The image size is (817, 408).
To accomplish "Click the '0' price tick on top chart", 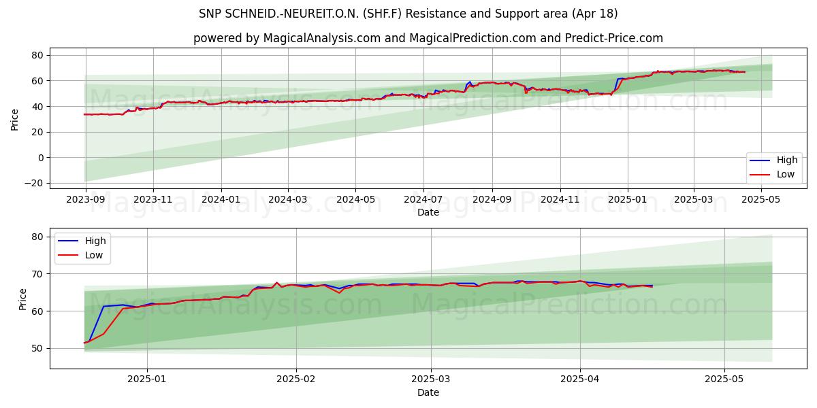I will 42,158.
